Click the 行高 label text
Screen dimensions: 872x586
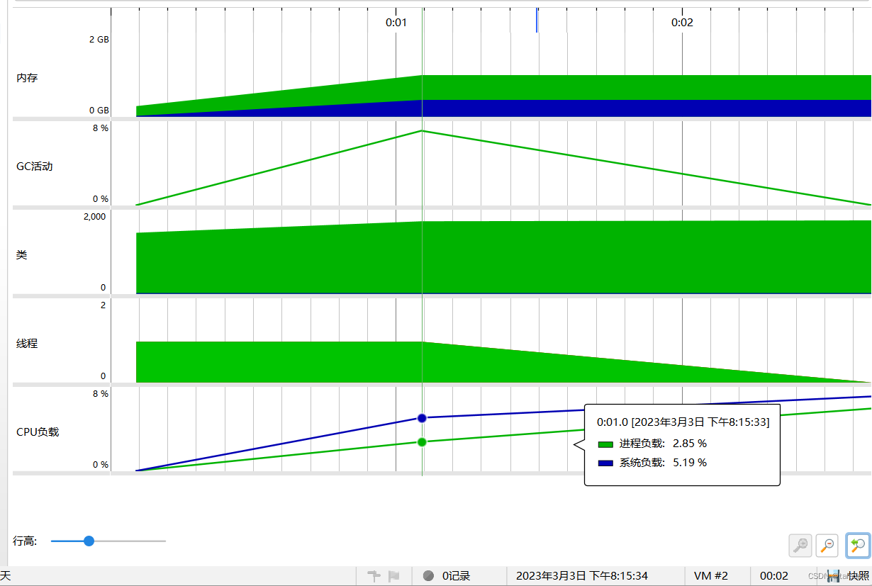26,541
